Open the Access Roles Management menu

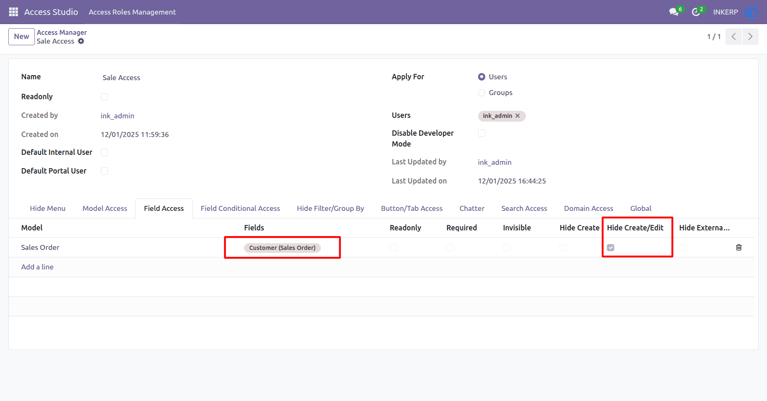[x=132, y=12]
